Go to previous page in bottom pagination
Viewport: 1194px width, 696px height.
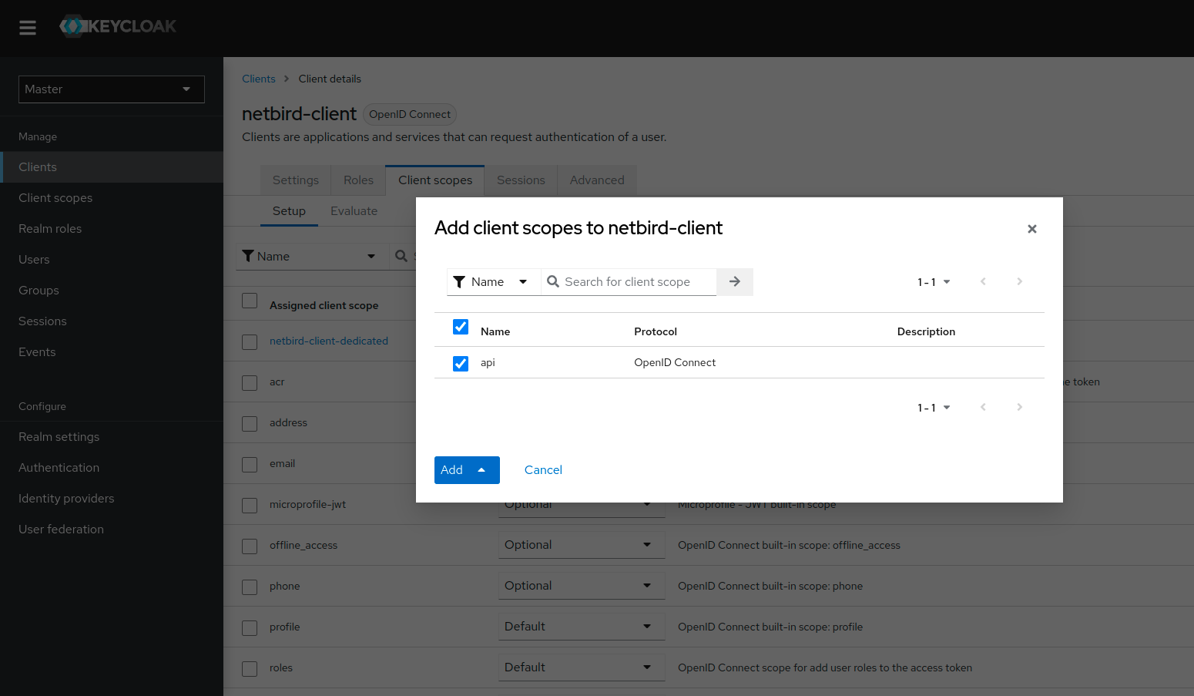point(983,407)
